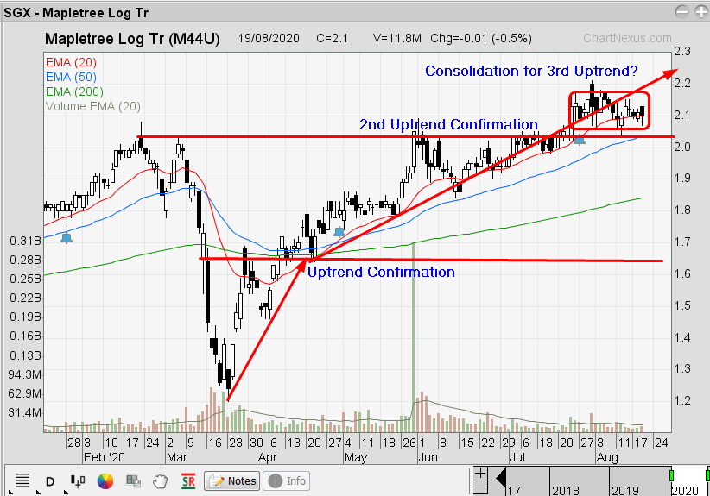This screenshot has height=496, width=710.
Task: Select the EMA (50) legend label
Action: (71, 77)
